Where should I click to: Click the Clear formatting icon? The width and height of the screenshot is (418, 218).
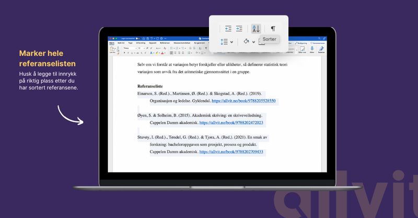[165, 48]
